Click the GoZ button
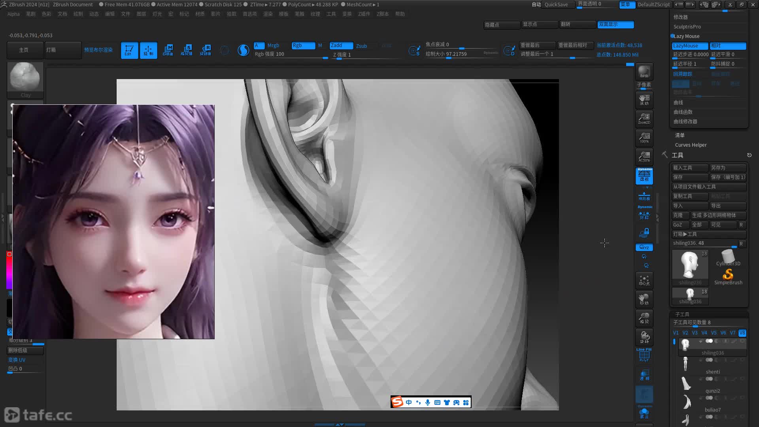The width and height of the screenshot is (759, 427). point(680,225)
